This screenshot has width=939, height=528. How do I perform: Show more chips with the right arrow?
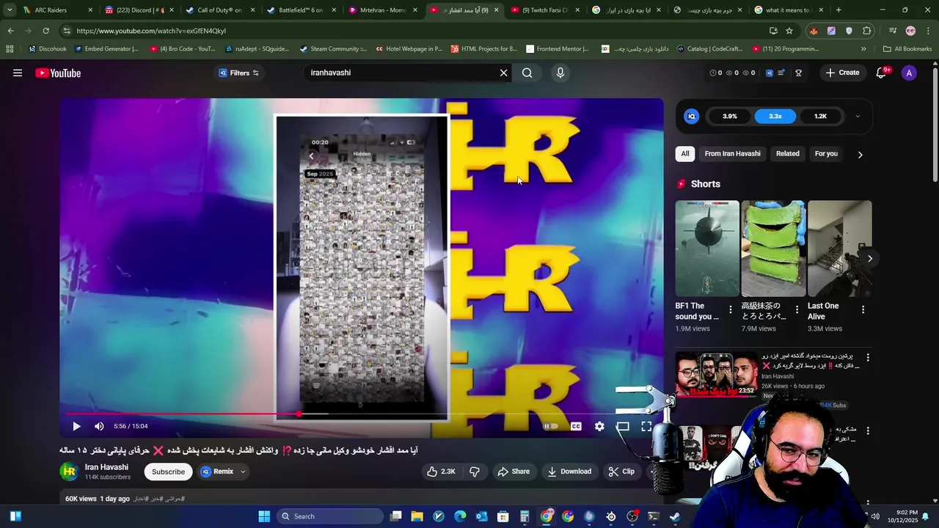(861, 154)
